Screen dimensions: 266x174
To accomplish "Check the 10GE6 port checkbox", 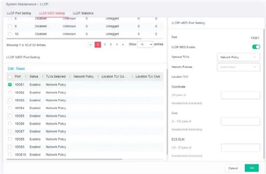I will click(x=10, y=124).
